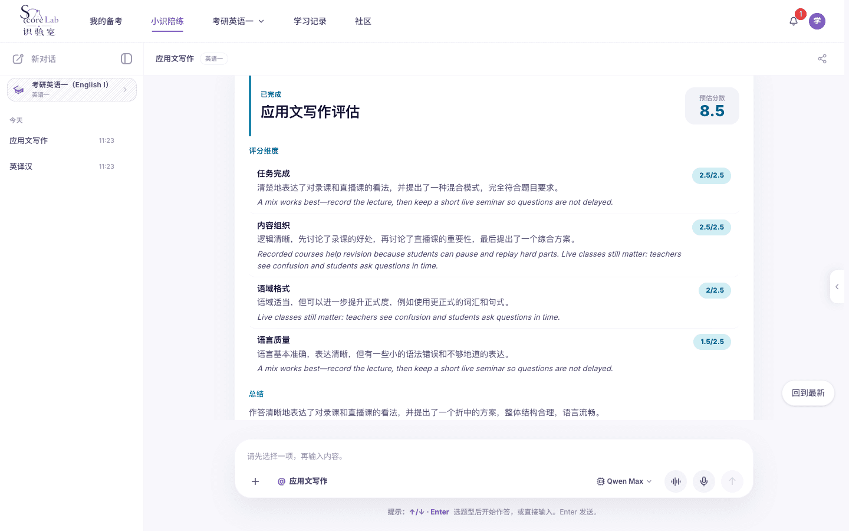Image resolution: width=849 pixels, height=531 pixels.
Task: Click the red notification count badge
Action: pos(800,14)
